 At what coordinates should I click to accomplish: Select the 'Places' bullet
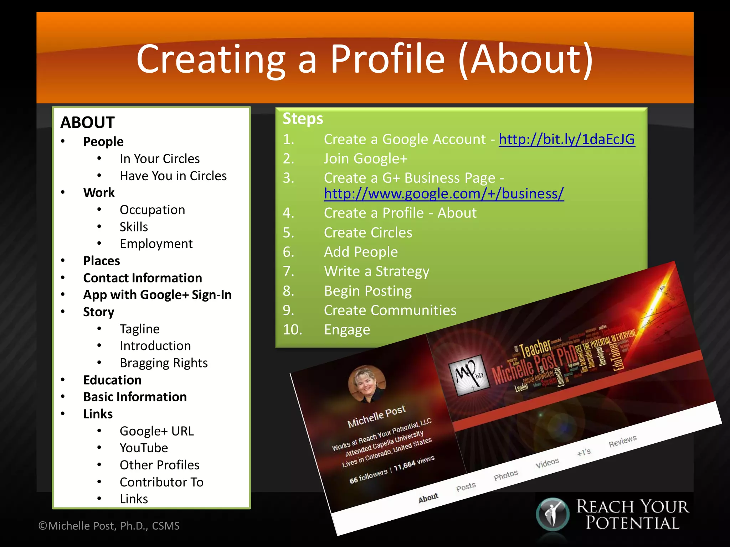coord(102,261)
